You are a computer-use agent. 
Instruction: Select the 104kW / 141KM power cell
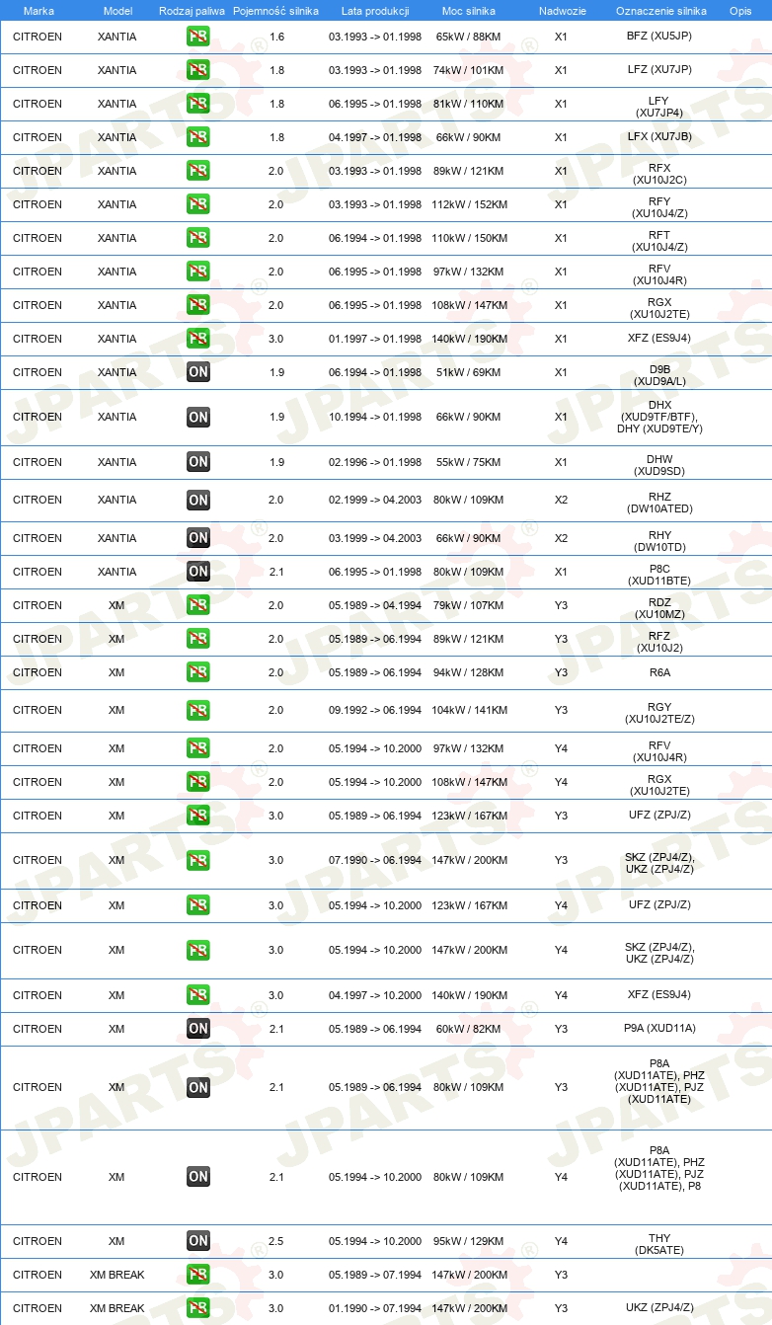tap(469, 710)
